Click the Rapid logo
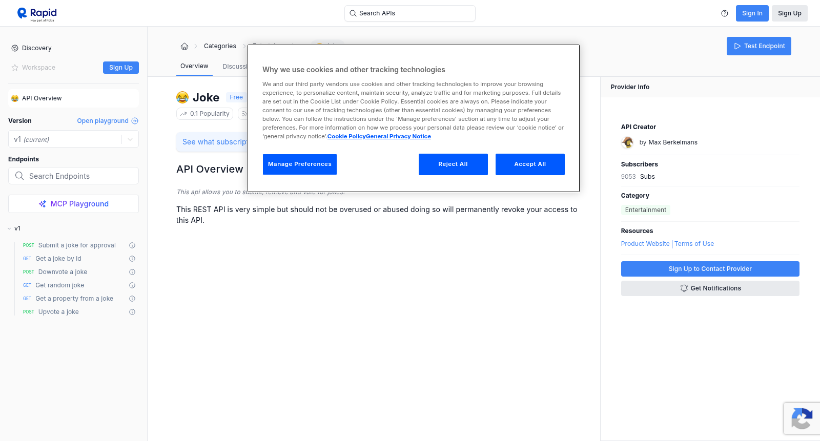This screenshot has width=820, height=441. [x=37, y=14]
